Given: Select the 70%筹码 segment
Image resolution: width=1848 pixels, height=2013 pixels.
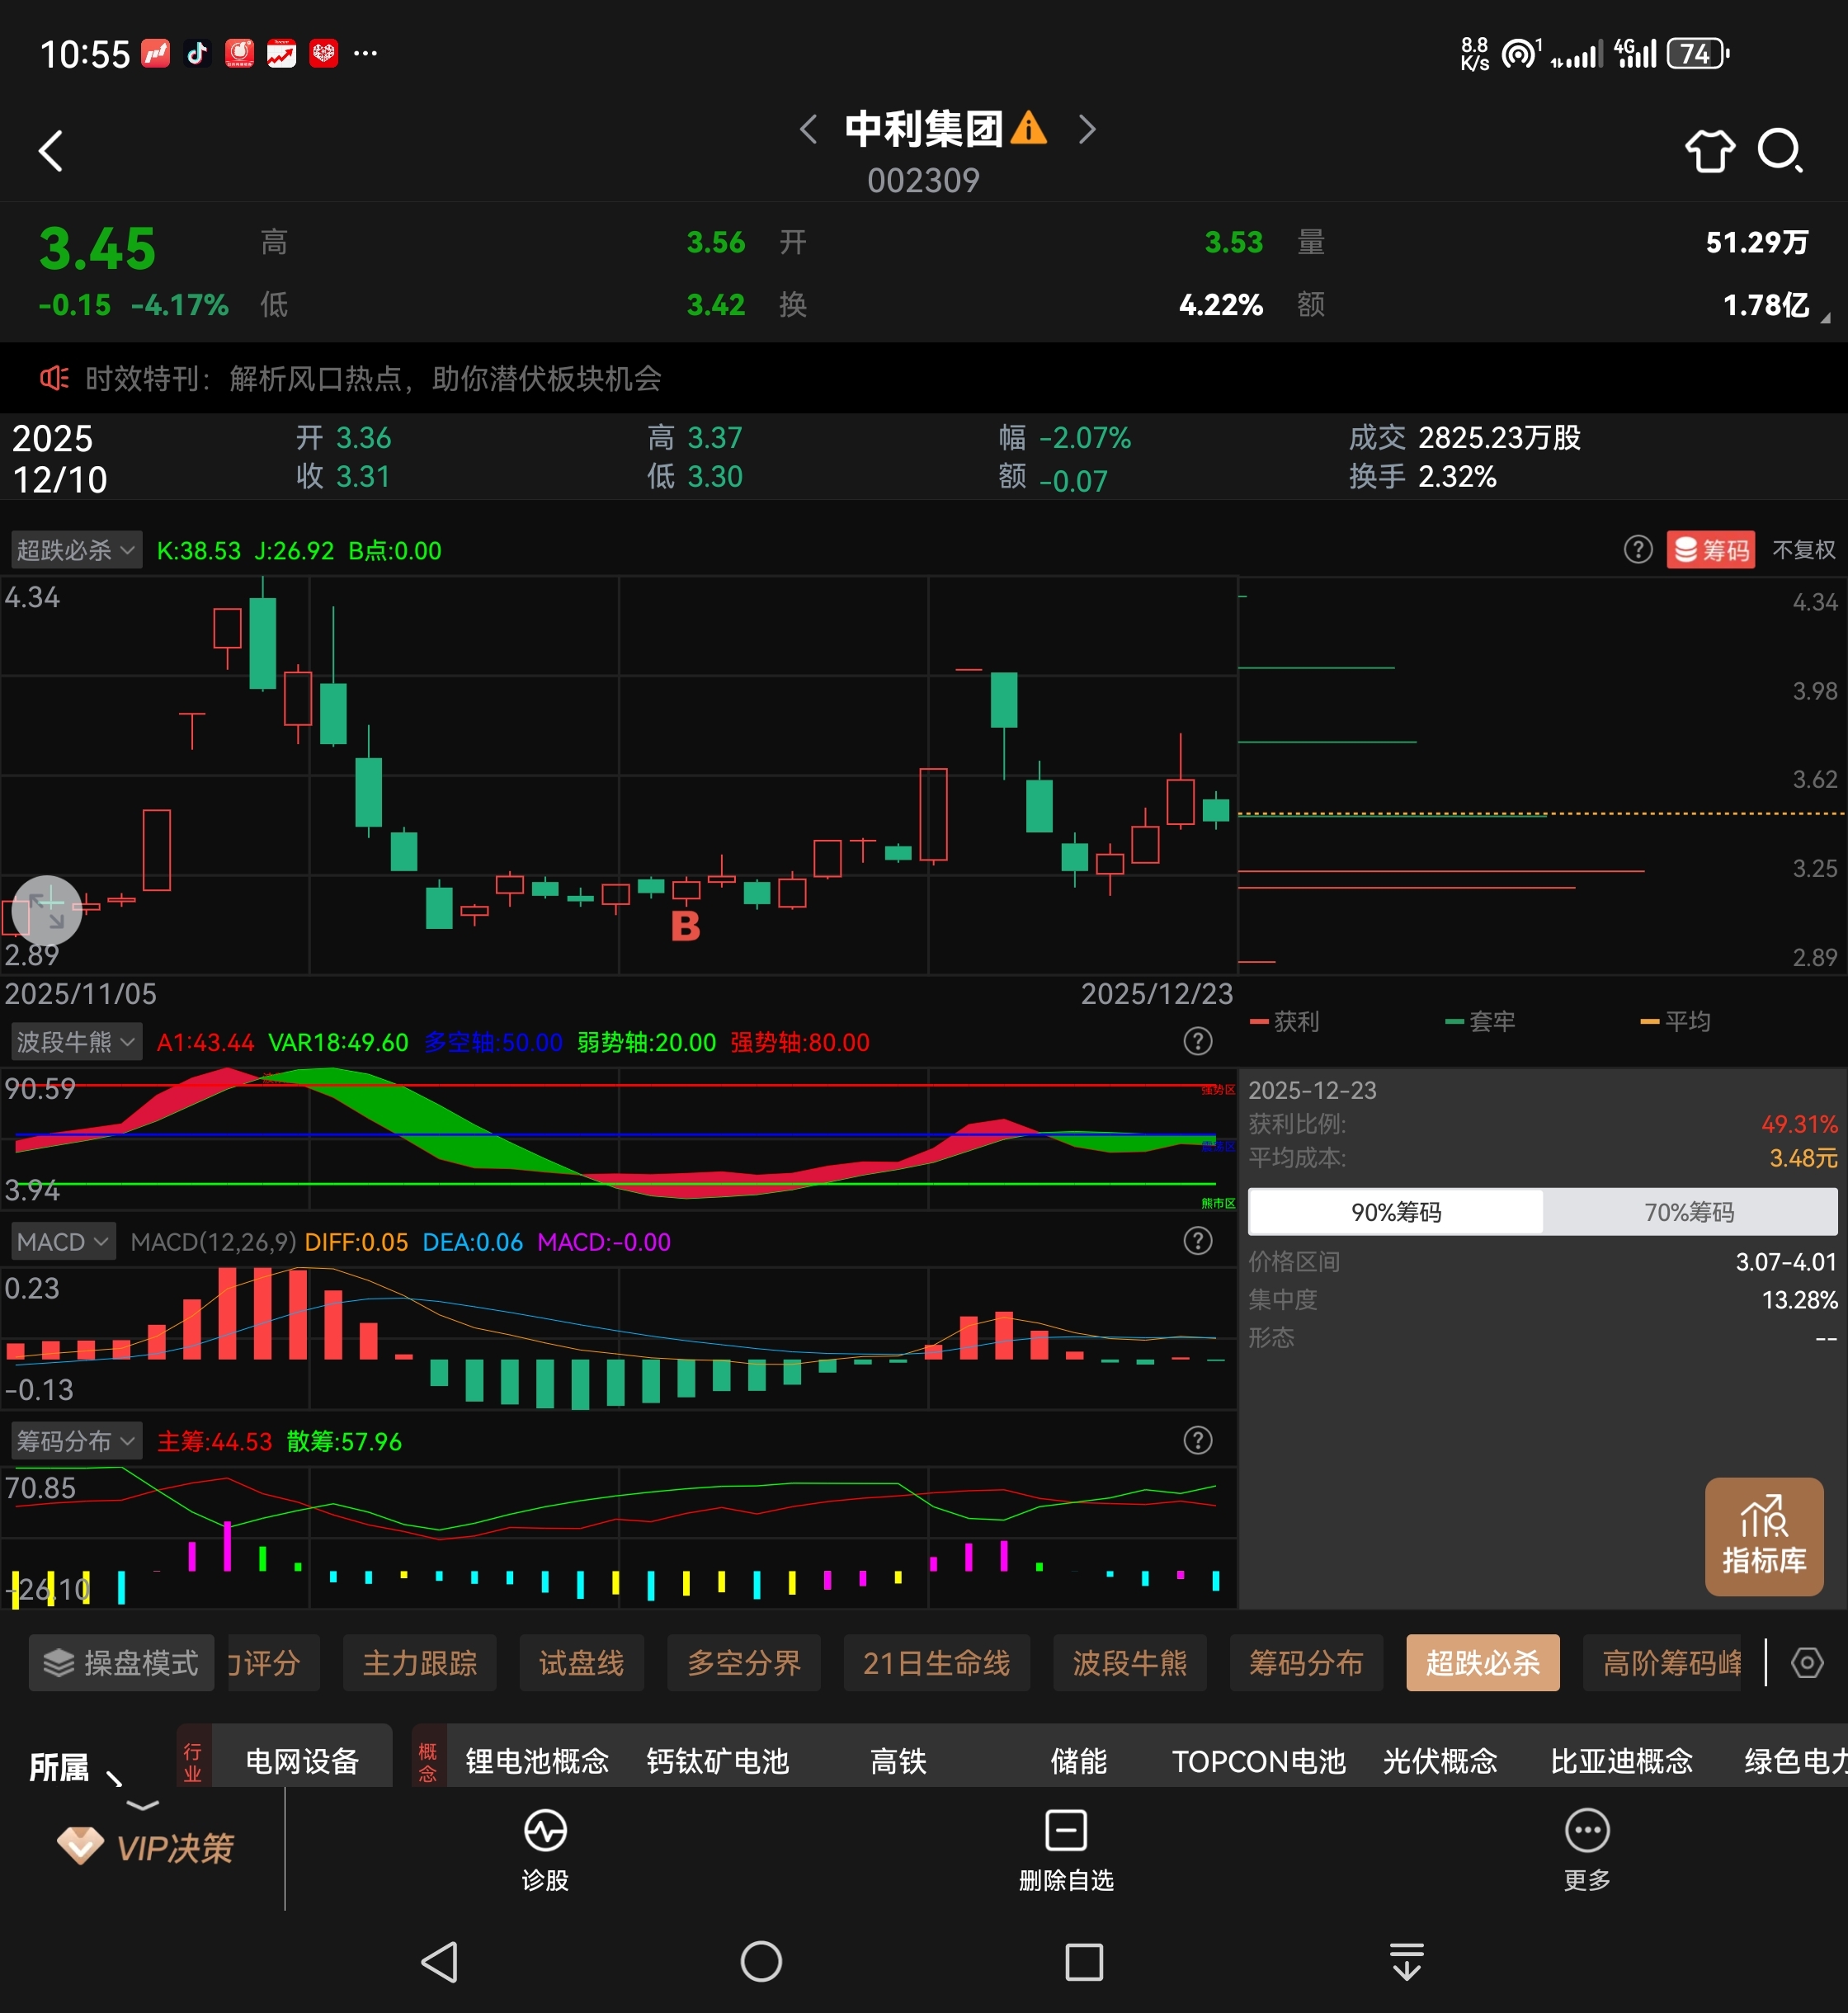Looking at the screenshot, I should pos(1689,1212).
